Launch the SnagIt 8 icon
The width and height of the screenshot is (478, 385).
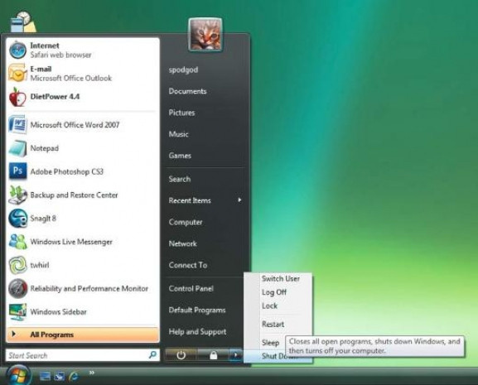point(17,219)
